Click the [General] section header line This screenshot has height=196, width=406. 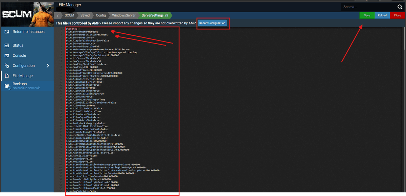pyautogui.click(x=72, y=29)
